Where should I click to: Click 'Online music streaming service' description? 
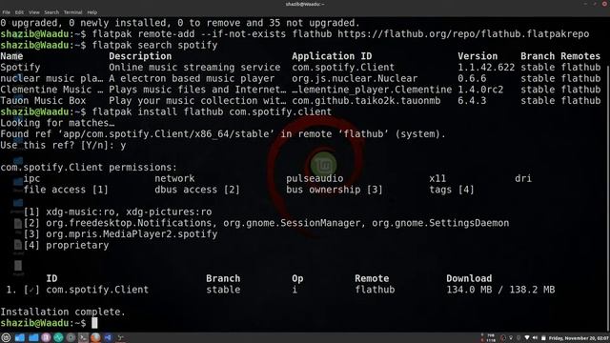point(194,68)
